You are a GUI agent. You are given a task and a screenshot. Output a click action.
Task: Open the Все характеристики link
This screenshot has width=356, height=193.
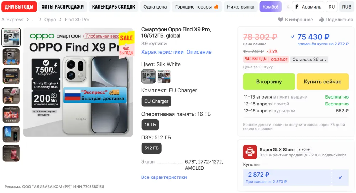(164, 177)
